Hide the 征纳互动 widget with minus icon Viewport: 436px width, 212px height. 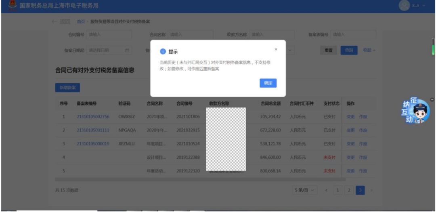(432, 99)
